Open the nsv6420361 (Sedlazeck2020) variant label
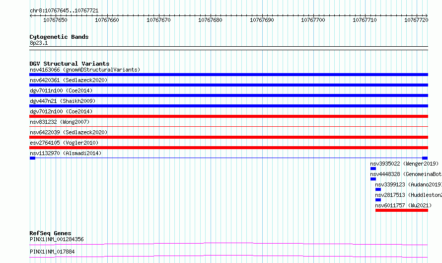 (69, 80)
